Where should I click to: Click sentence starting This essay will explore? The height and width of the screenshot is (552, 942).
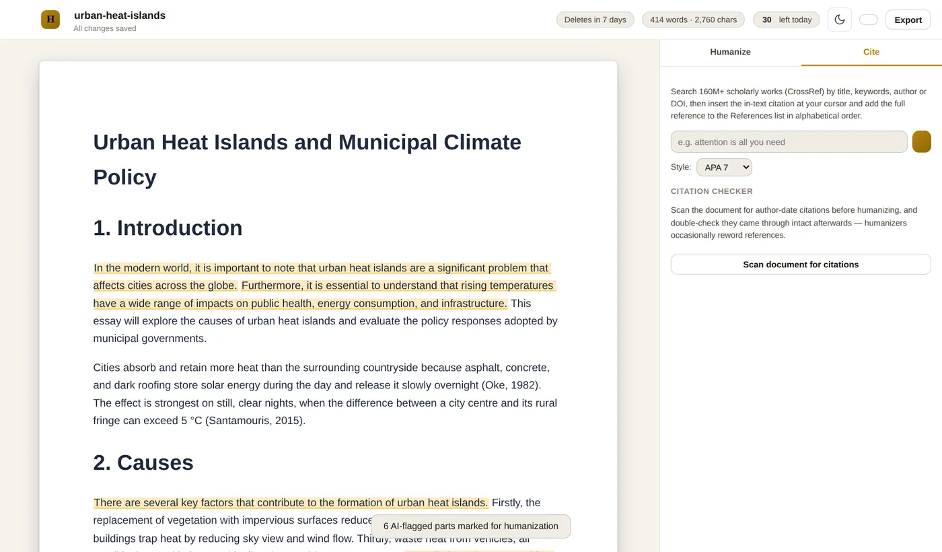(x=325, y=321)
